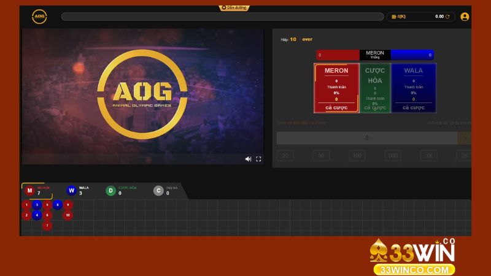Click the red Meron total bar showing 0
Viewport: 491px width, 276px height.
tap(338, 55)
